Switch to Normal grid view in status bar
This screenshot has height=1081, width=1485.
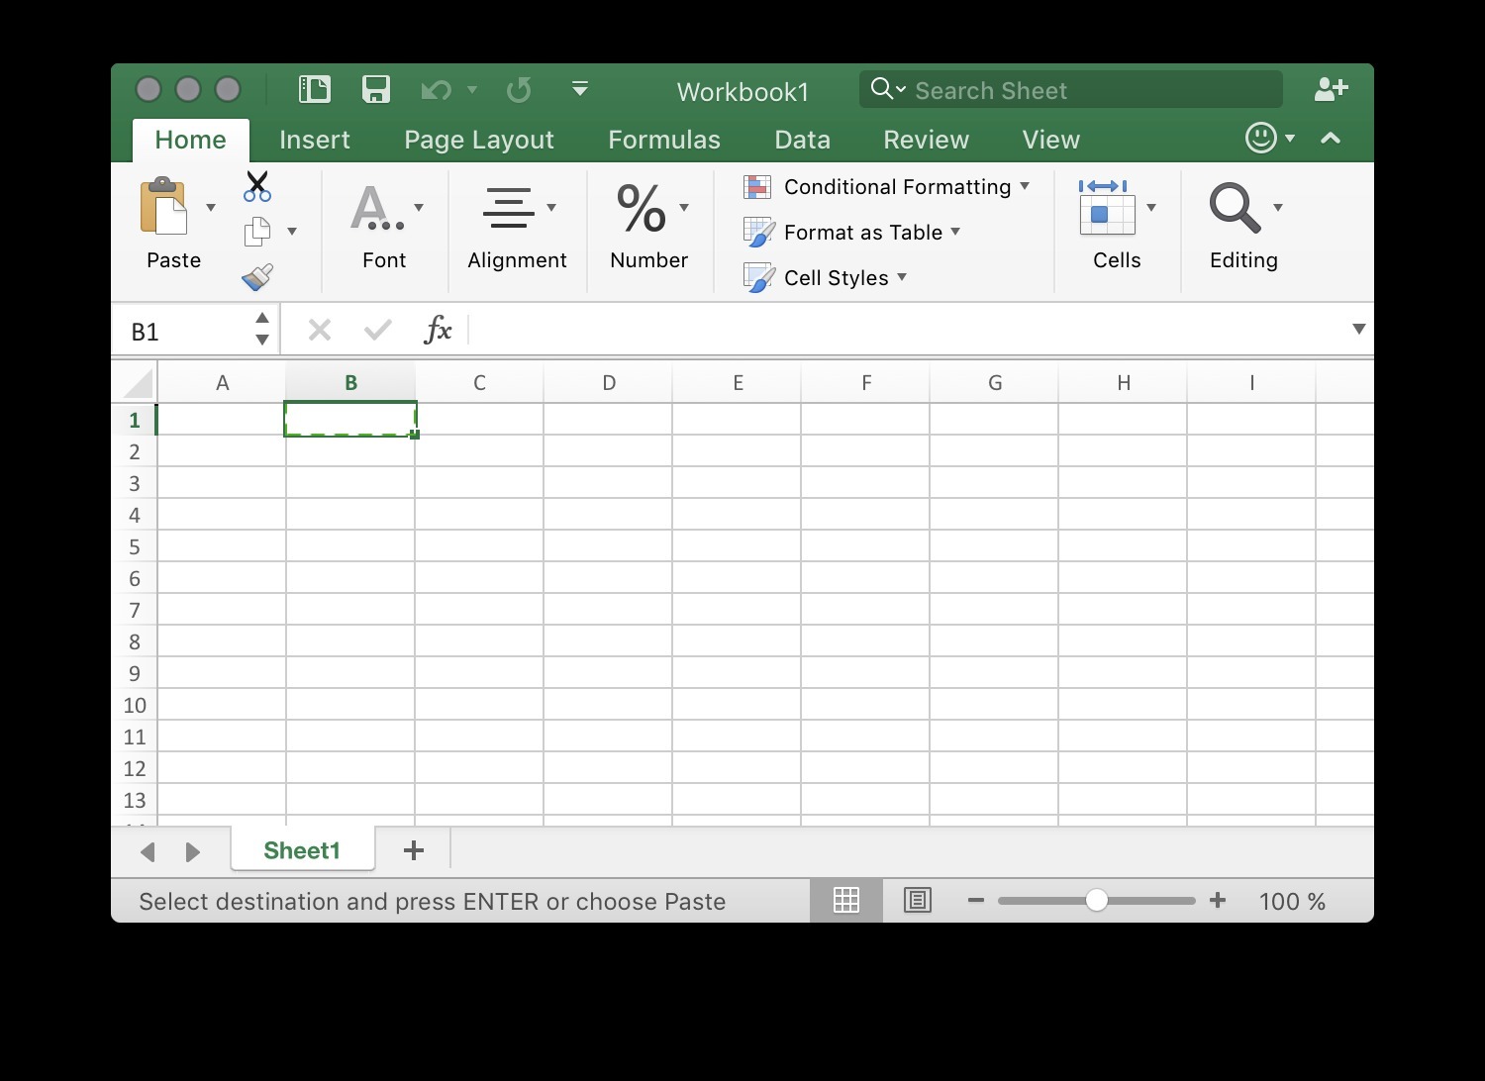pyautogui.click(x=846, y=901)
